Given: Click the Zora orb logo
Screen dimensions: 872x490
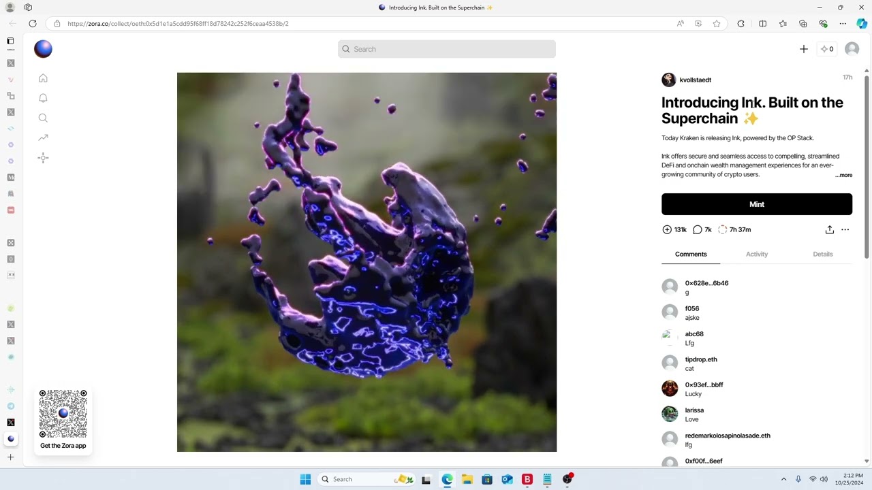Looking at the screenshot, I should tap(43, 49).
